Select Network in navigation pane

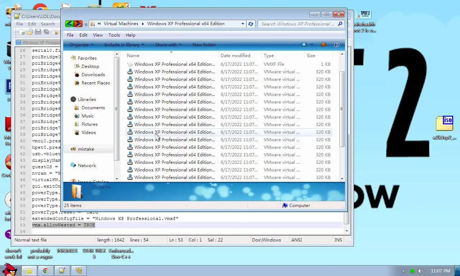tap(87, 166)
